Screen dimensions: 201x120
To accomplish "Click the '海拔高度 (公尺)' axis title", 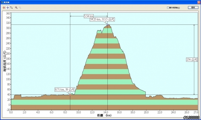I will (5, 61).
